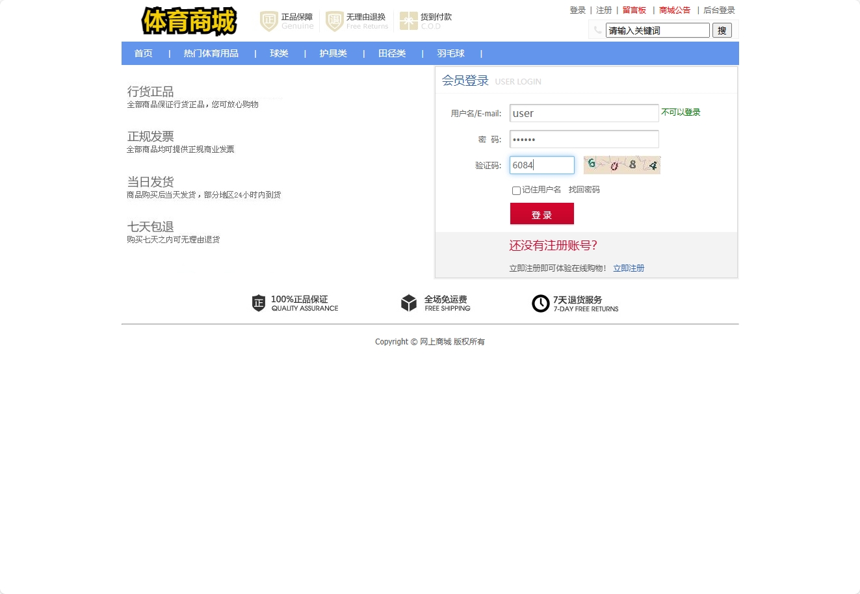Open the 羽毛球 category tab
Image resolution: width=860 pixels, height=594 pixels.
click(450, 53)
